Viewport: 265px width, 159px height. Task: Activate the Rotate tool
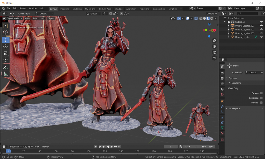click(5, 46)
